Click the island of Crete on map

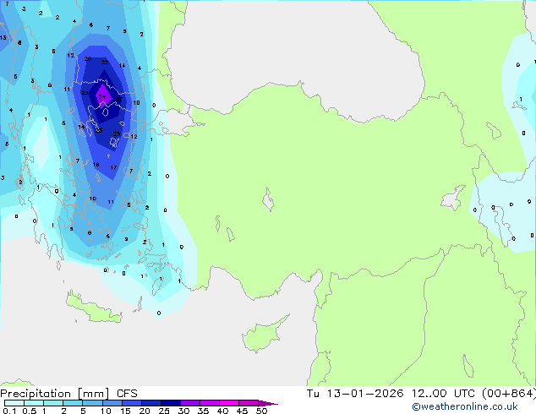click(93, 308)
